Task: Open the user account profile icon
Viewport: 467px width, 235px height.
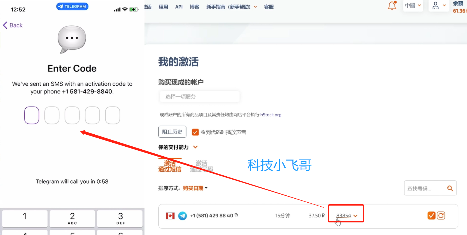Action: tap(435, 6)
